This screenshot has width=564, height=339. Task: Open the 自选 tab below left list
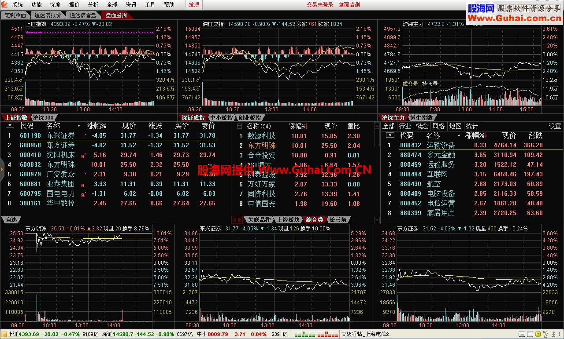point(11,220)
